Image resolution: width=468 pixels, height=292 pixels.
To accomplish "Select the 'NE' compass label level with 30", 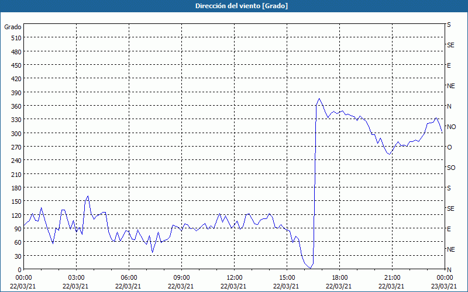I will (x=451, y=249).
